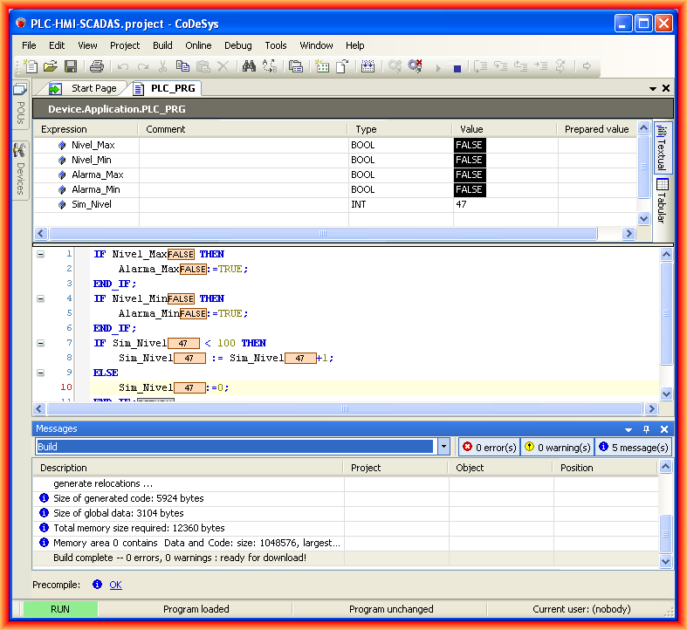Screen dimensions: 687x630
Task: Click the Copy icon in the toolbar
Action: click(182, 66)
